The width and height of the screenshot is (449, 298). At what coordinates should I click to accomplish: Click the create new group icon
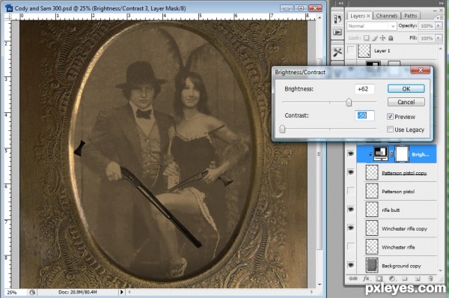[405, 279]
